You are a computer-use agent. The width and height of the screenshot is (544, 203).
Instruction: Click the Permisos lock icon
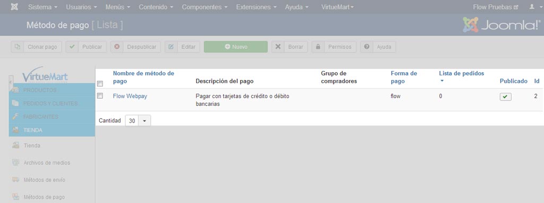[x=318, y=47]
